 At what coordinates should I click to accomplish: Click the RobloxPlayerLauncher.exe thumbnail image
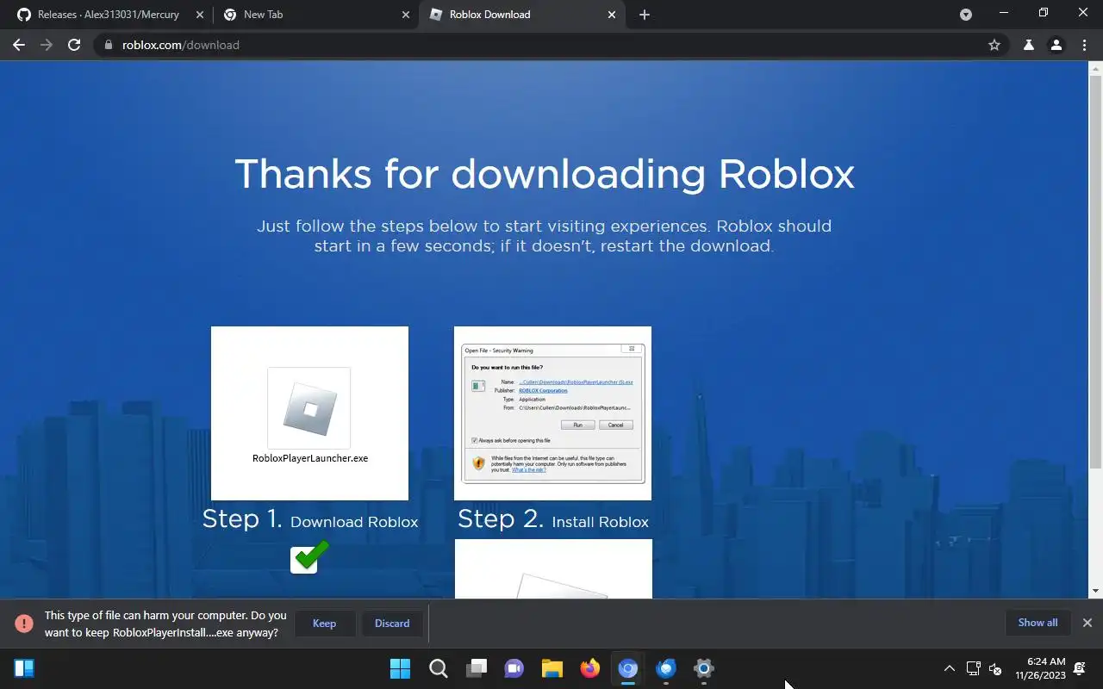click(309, 413)
